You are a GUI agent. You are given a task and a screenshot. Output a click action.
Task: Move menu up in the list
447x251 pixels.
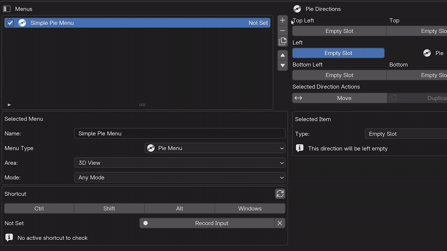[x=283, y=55]
